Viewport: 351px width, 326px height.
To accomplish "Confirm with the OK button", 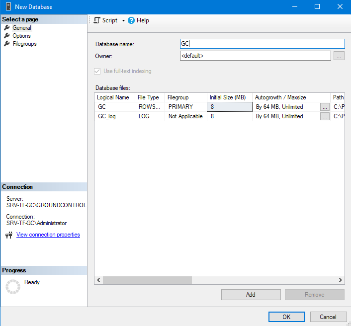I will [286, 317].
